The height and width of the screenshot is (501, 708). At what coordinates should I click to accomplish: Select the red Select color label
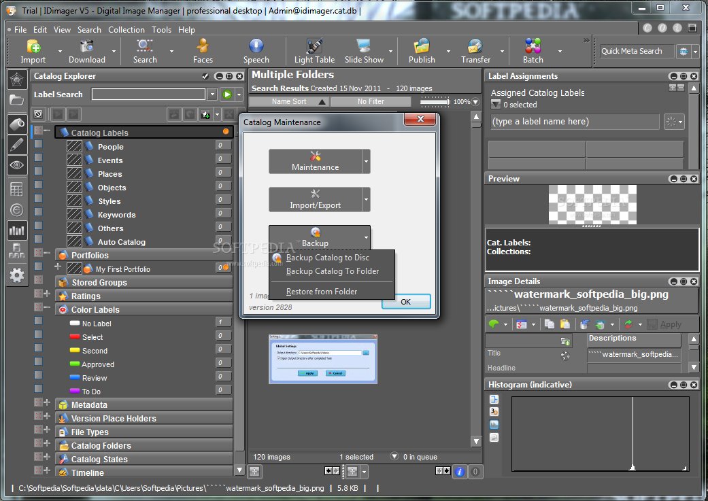(x=92, y=337)
